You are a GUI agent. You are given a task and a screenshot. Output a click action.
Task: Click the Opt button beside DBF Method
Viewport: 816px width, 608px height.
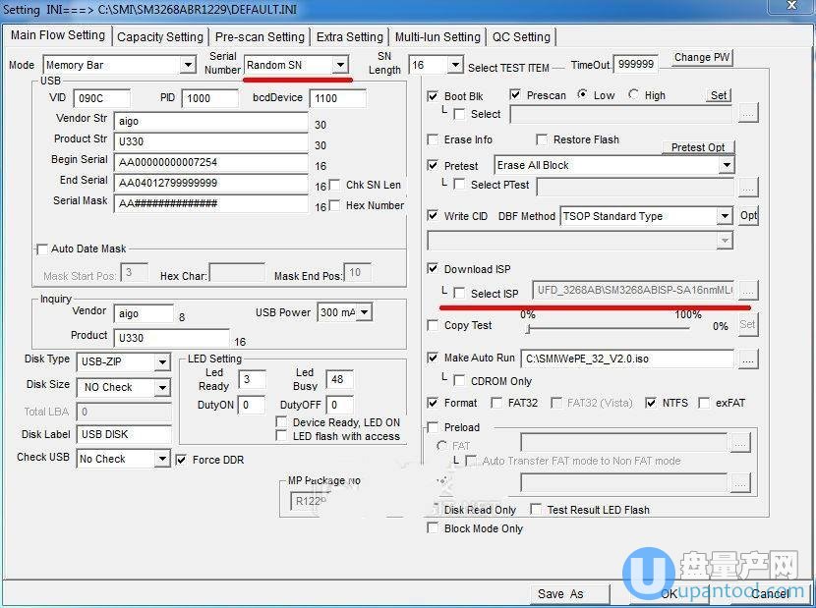click(749, 216)
